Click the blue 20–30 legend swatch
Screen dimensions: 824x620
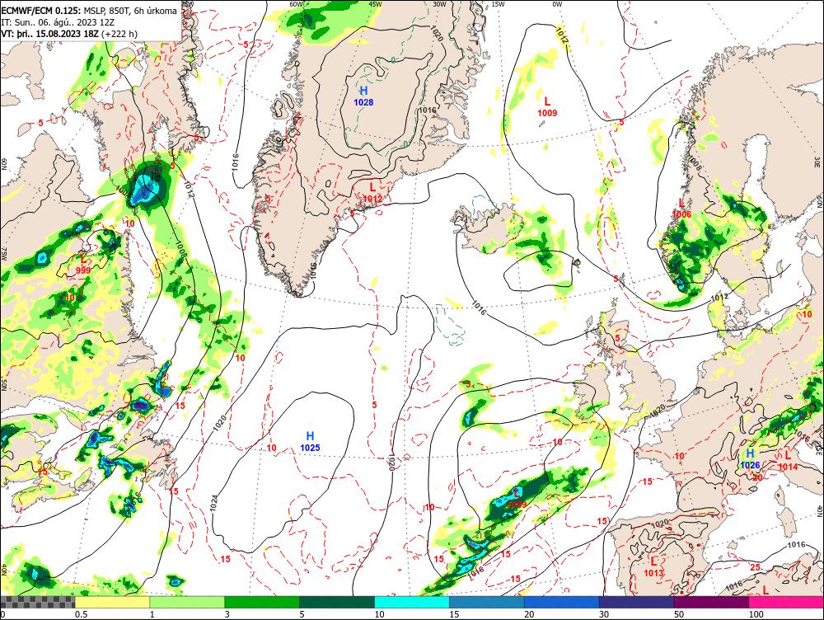(562, 602)
